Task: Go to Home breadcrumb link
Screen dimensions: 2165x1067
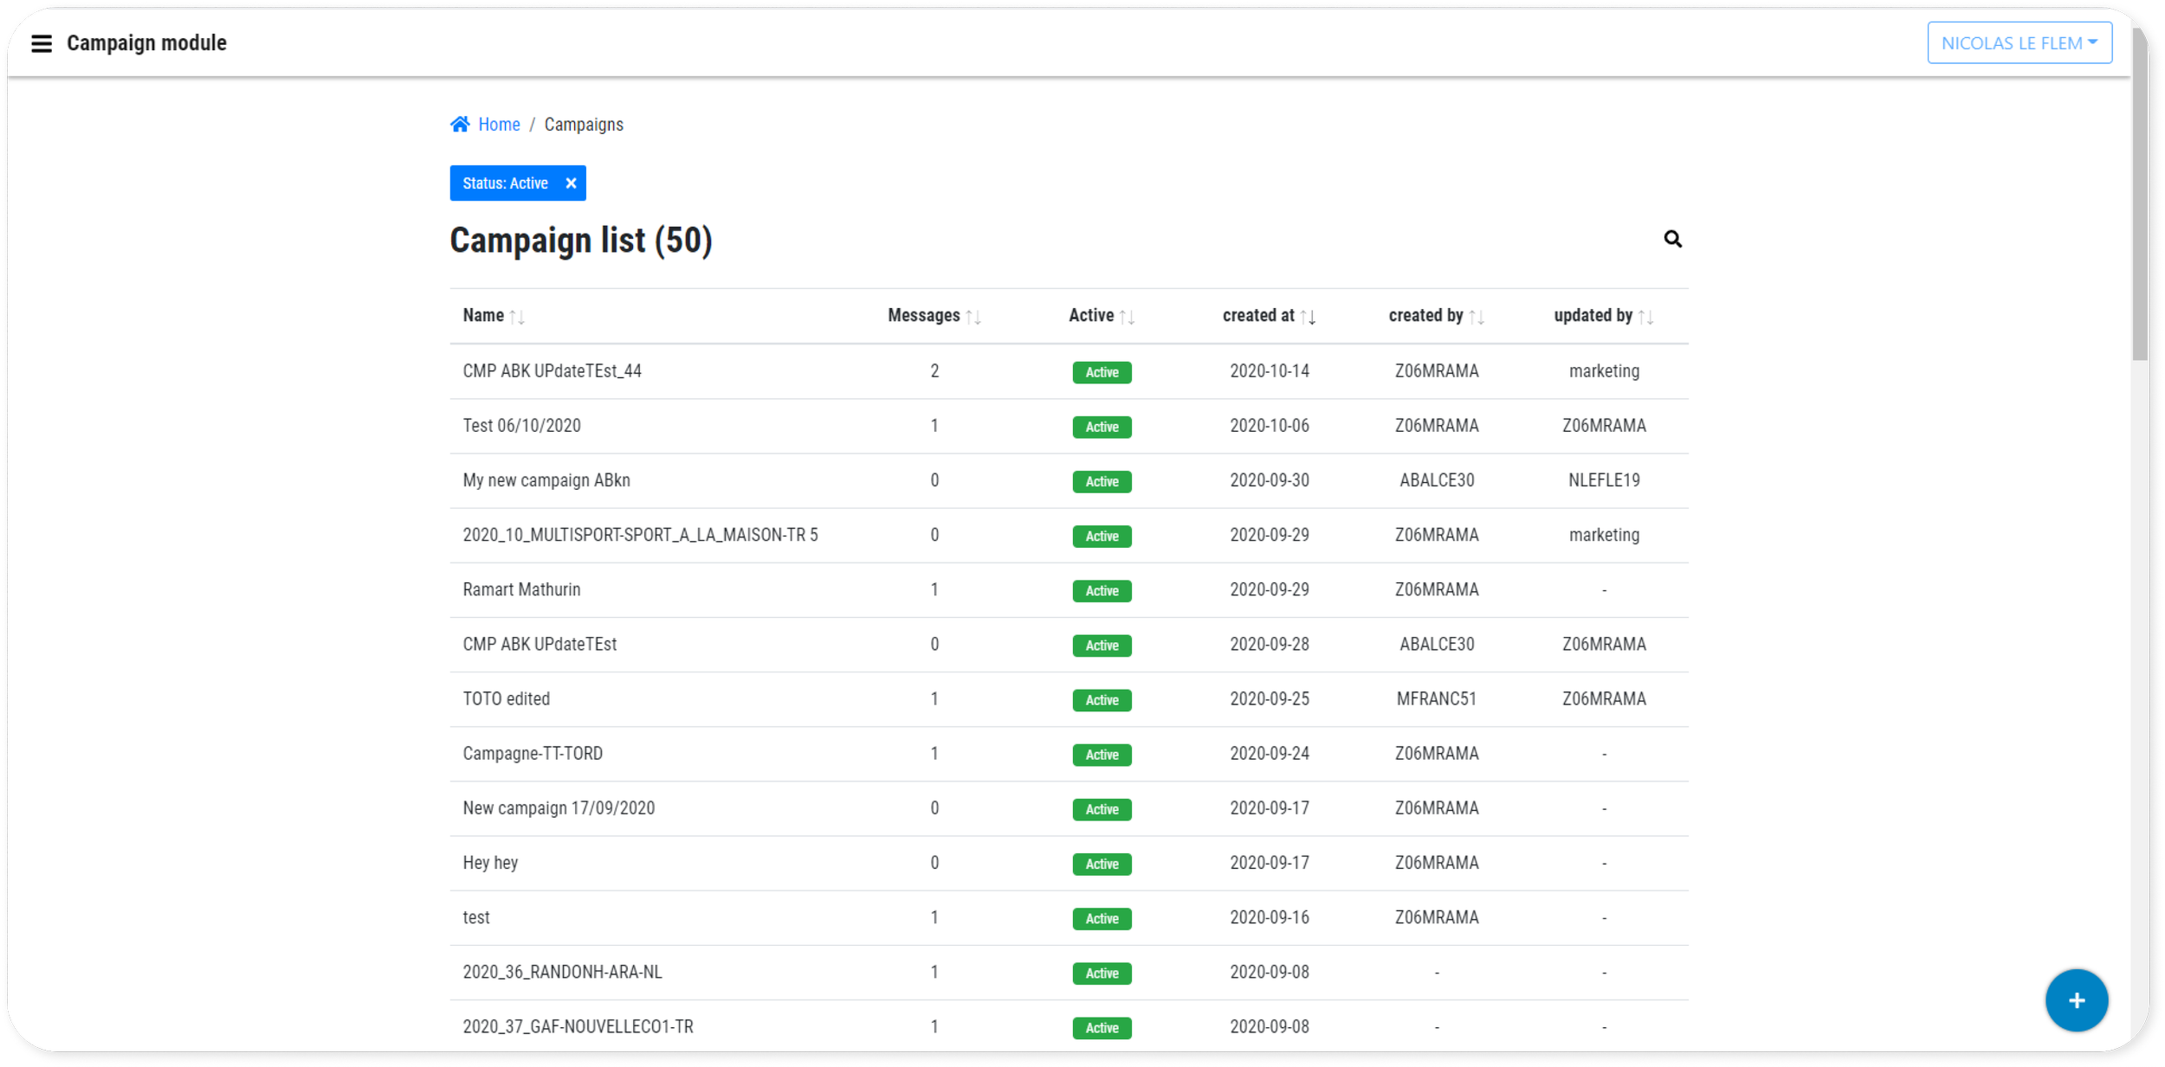Action: [499, 125]
